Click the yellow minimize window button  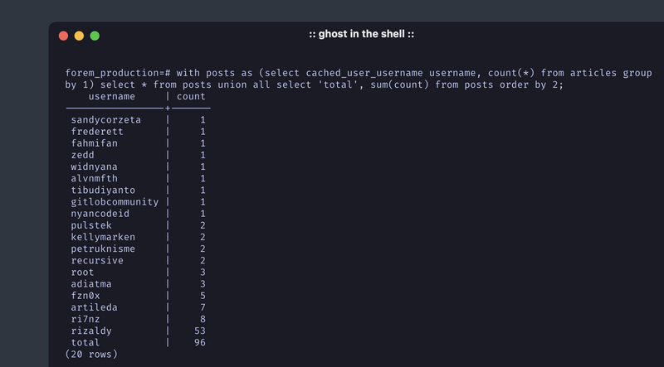coord(80,36)
